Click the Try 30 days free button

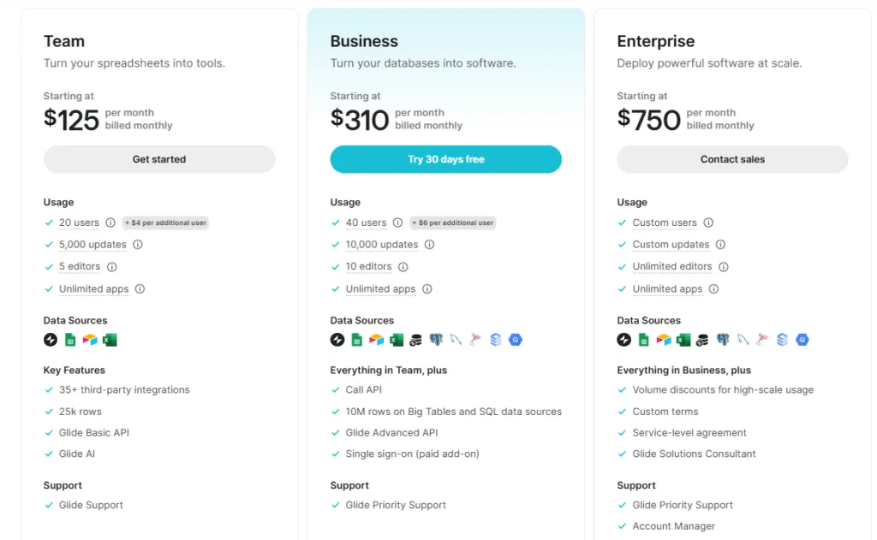pos(446,159)
